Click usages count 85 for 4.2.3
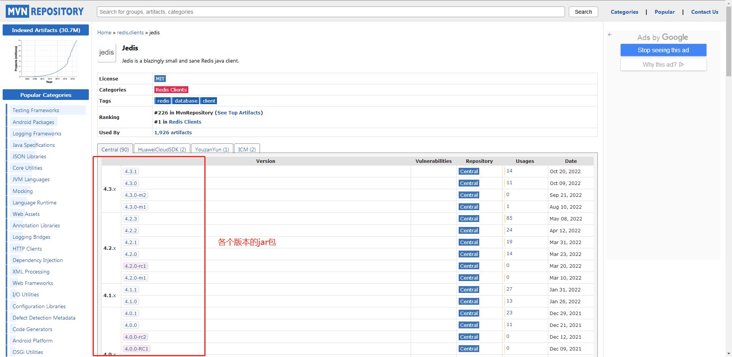 tap(509, 218)
